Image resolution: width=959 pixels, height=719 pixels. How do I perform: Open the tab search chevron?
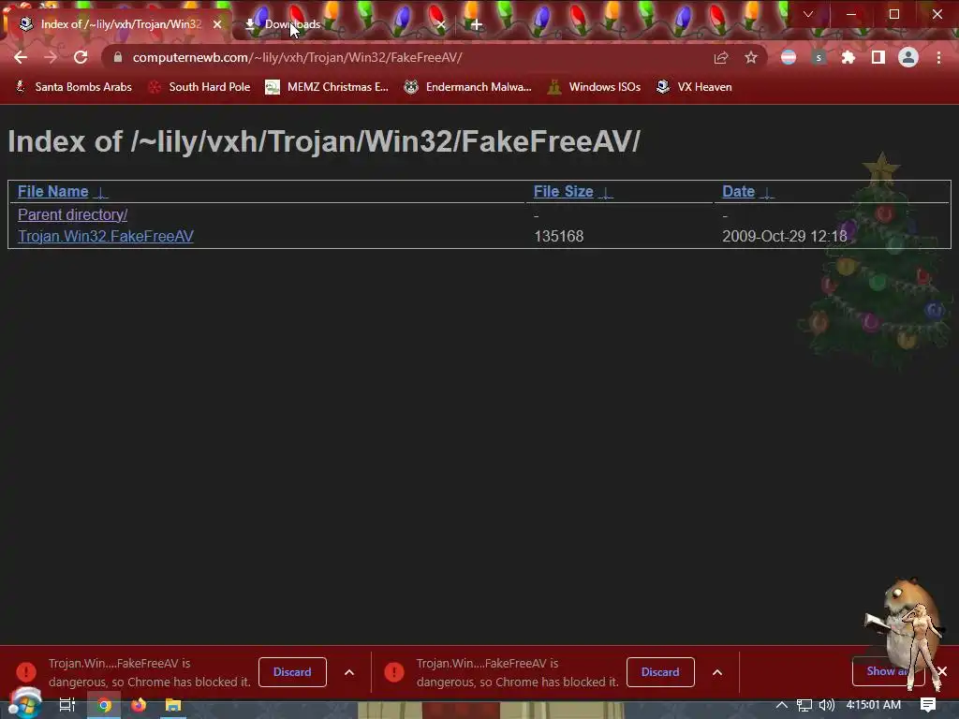(x=808, y=14)
